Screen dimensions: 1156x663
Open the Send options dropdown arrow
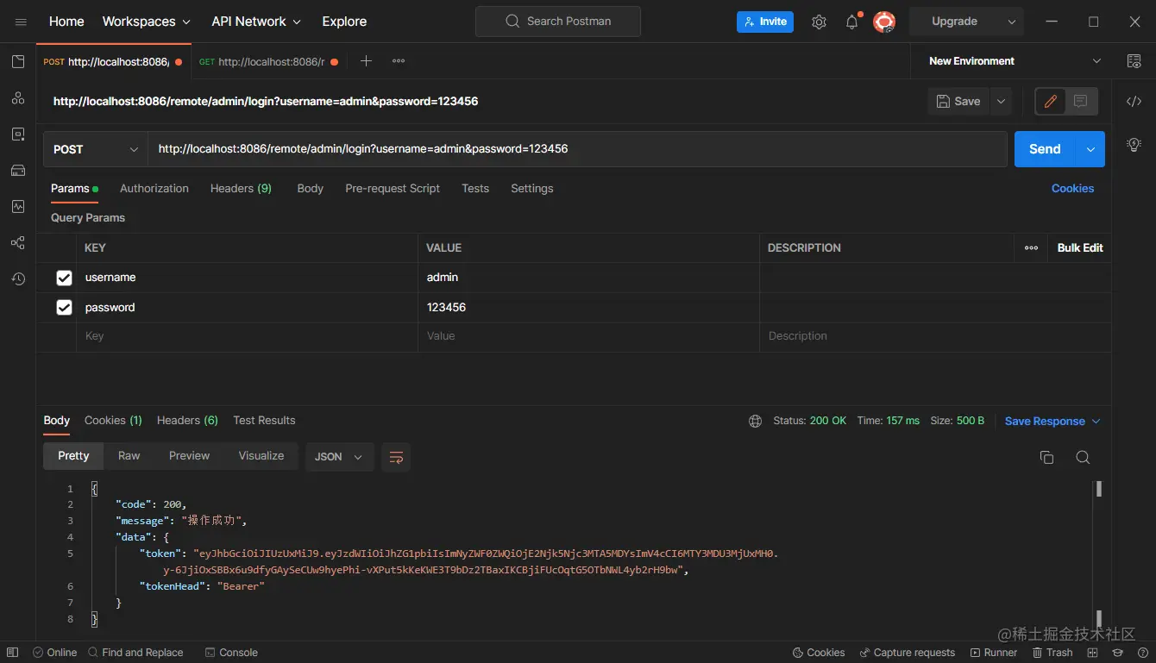pos(1090,149)
